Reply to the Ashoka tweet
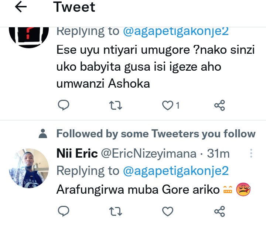This screenshot has width=266, height=225. pyautogui.click(x=64, y=106)
